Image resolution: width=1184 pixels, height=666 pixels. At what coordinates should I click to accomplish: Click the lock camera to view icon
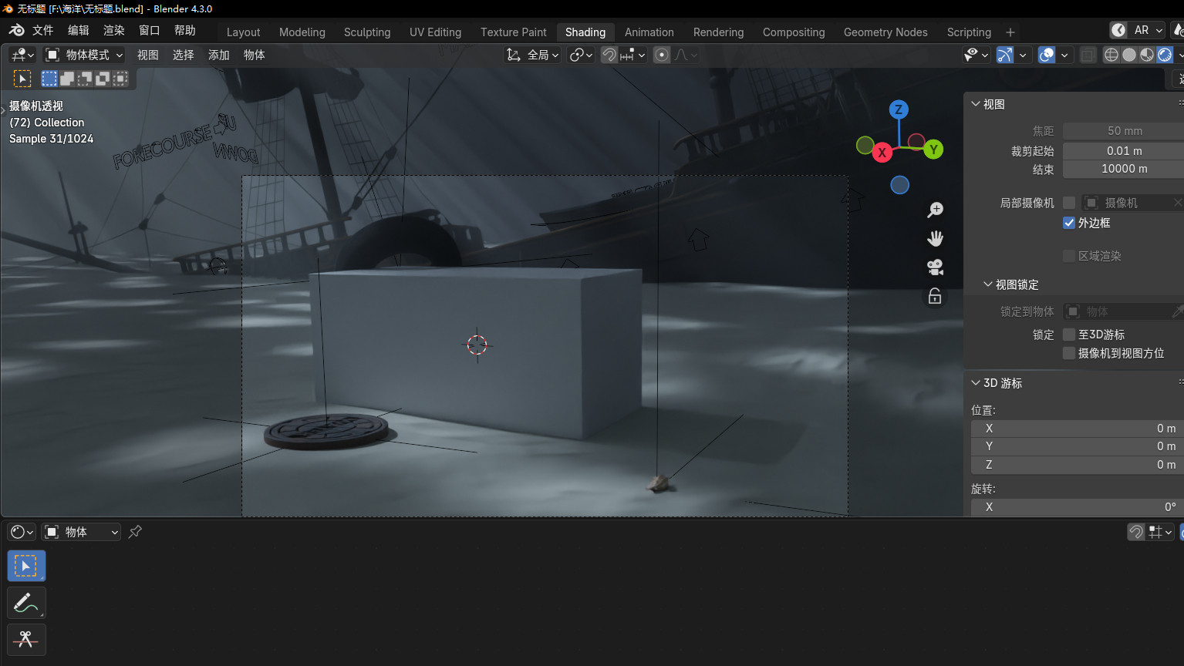tap(935, 297)
